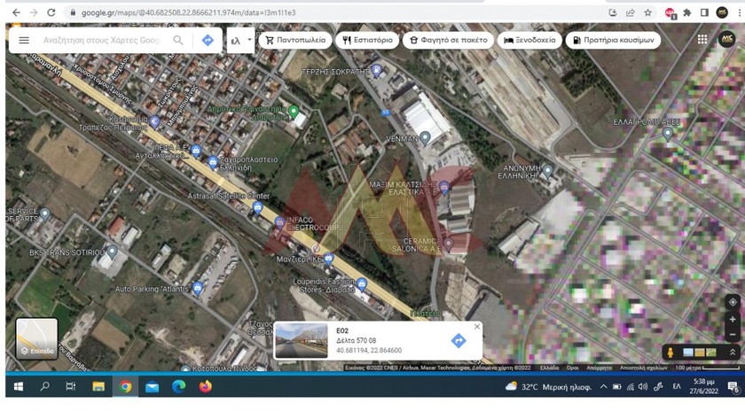745x418 pixels.
Task: Open the Chrome profile avatar
Action: (x=722, y=12)
